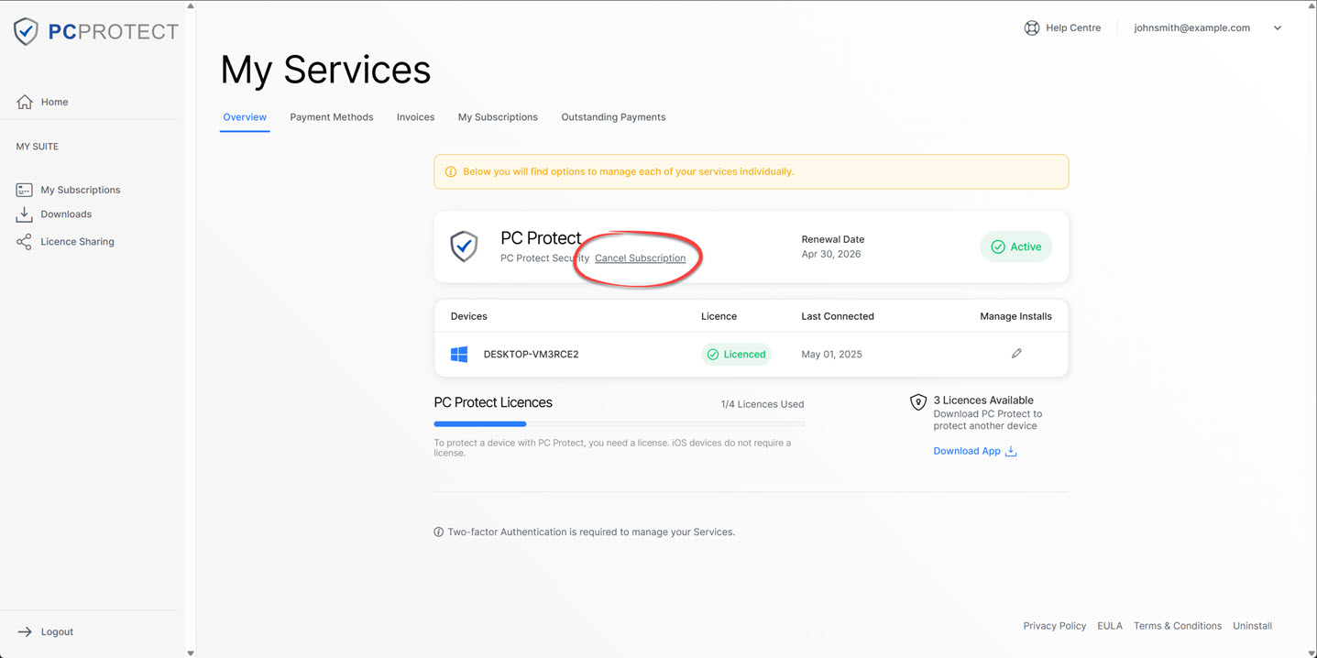Screen dimensions: 1317x658
Task: Click Logout in the sidebar
Action: tap(57, 631)
